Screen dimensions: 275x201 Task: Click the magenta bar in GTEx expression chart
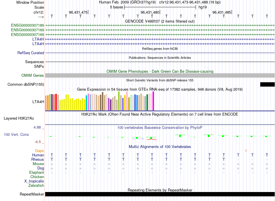click(153, 101)
